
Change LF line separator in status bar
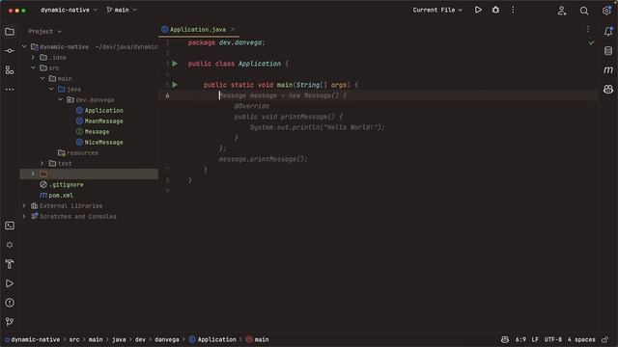pyautogui.click(x=535, y=339)
